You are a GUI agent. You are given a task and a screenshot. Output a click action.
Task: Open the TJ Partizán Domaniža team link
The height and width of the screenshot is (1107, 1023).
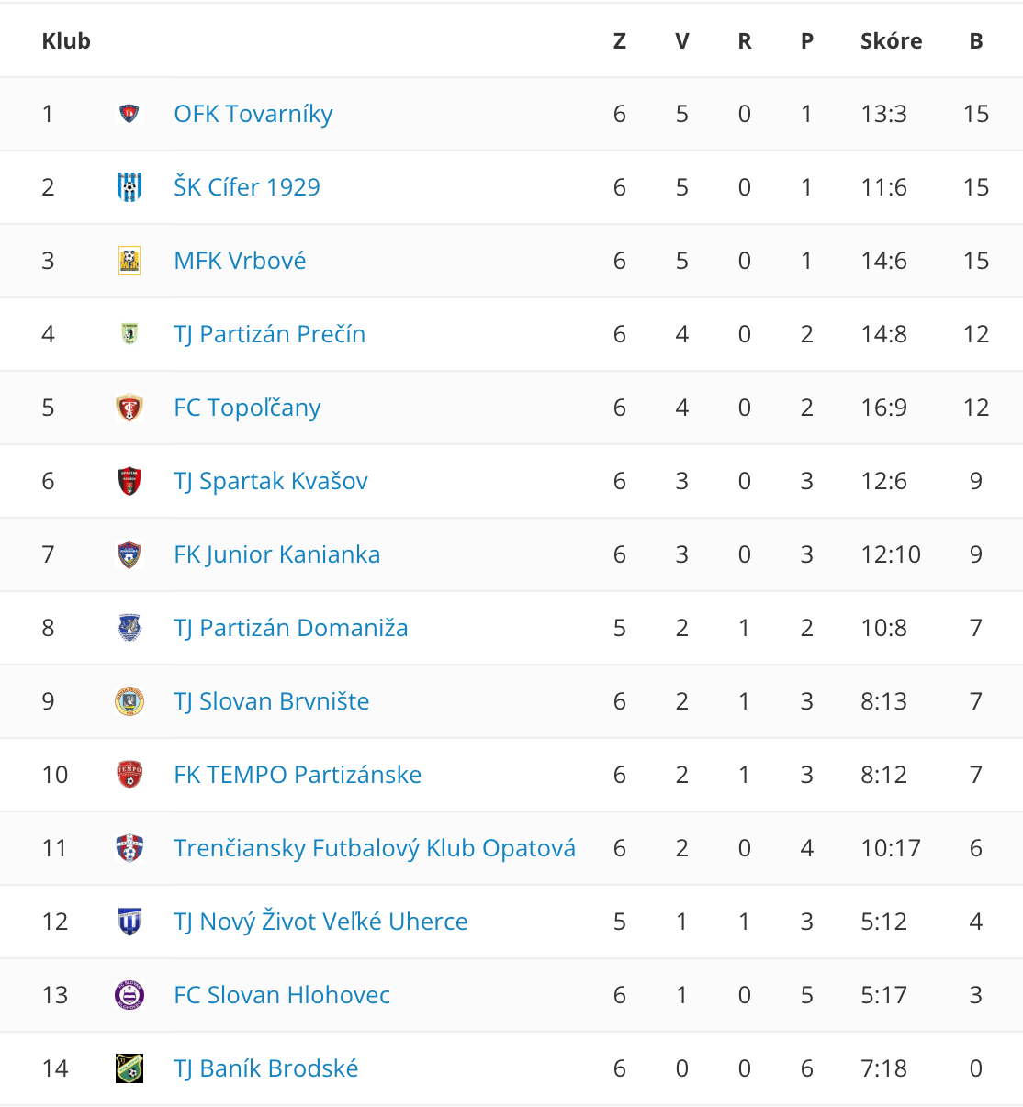291,628
